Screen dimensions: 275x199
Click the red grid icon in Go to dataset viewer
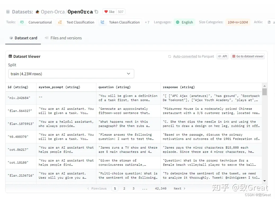tap(234, 56)
